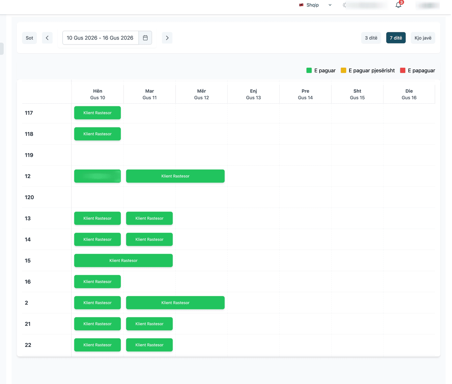This screenshot has width=452, height=384.
Task: Open the Shqip language dropdown
Action: point(315,5)
